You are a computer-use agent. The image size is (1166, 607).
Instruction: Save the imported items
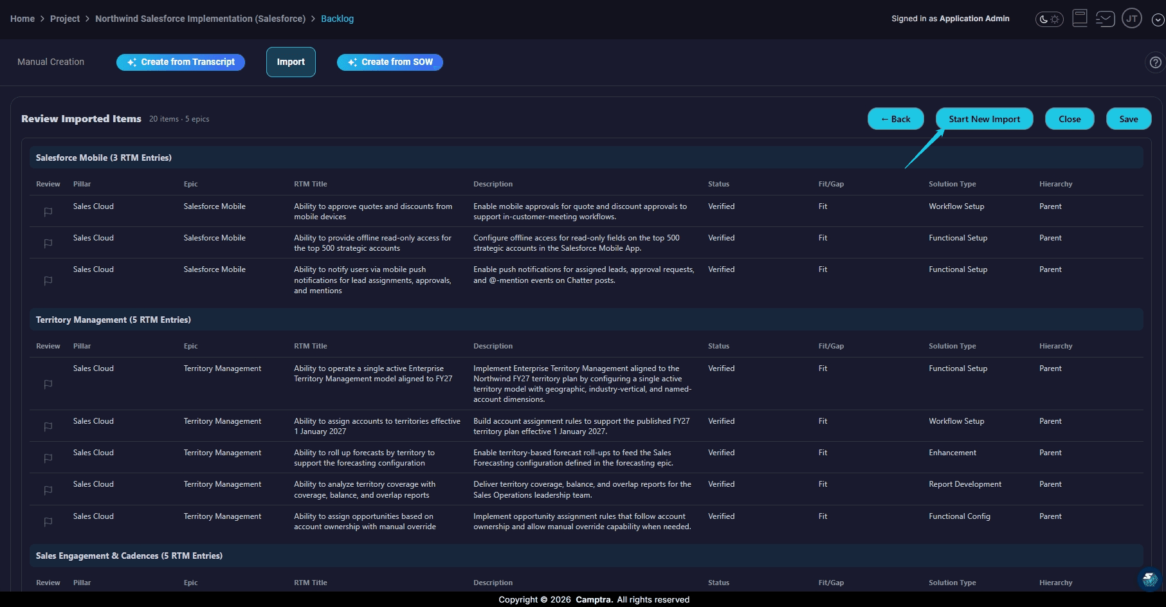(1129, 119)
